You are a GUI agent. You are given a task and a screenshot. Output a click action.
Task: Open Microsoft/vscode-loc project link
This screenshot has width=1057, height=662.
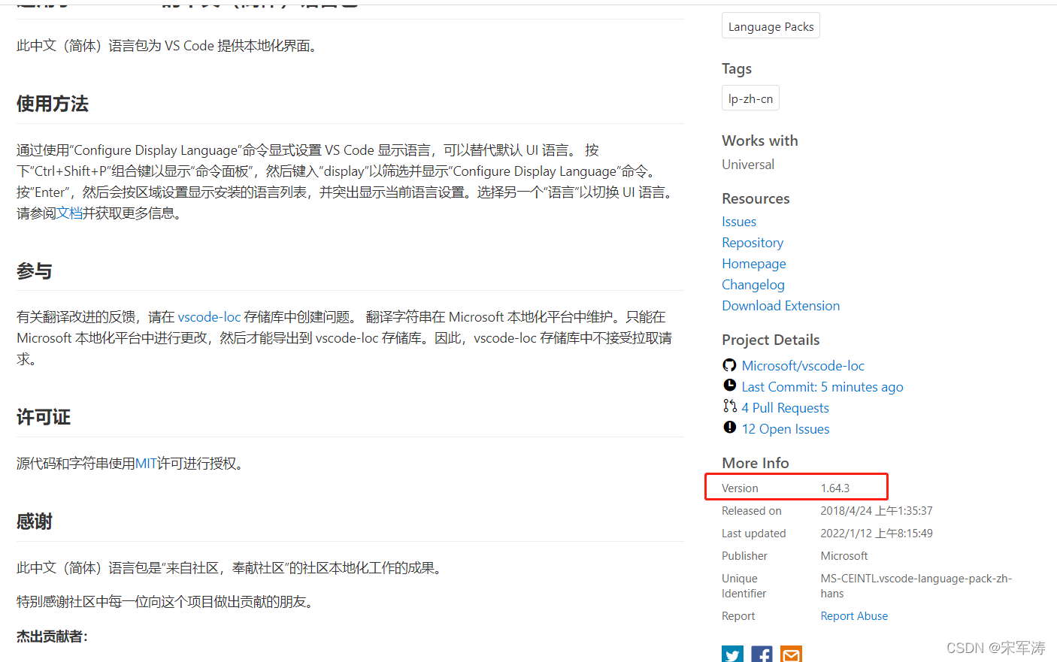(803, 366)
